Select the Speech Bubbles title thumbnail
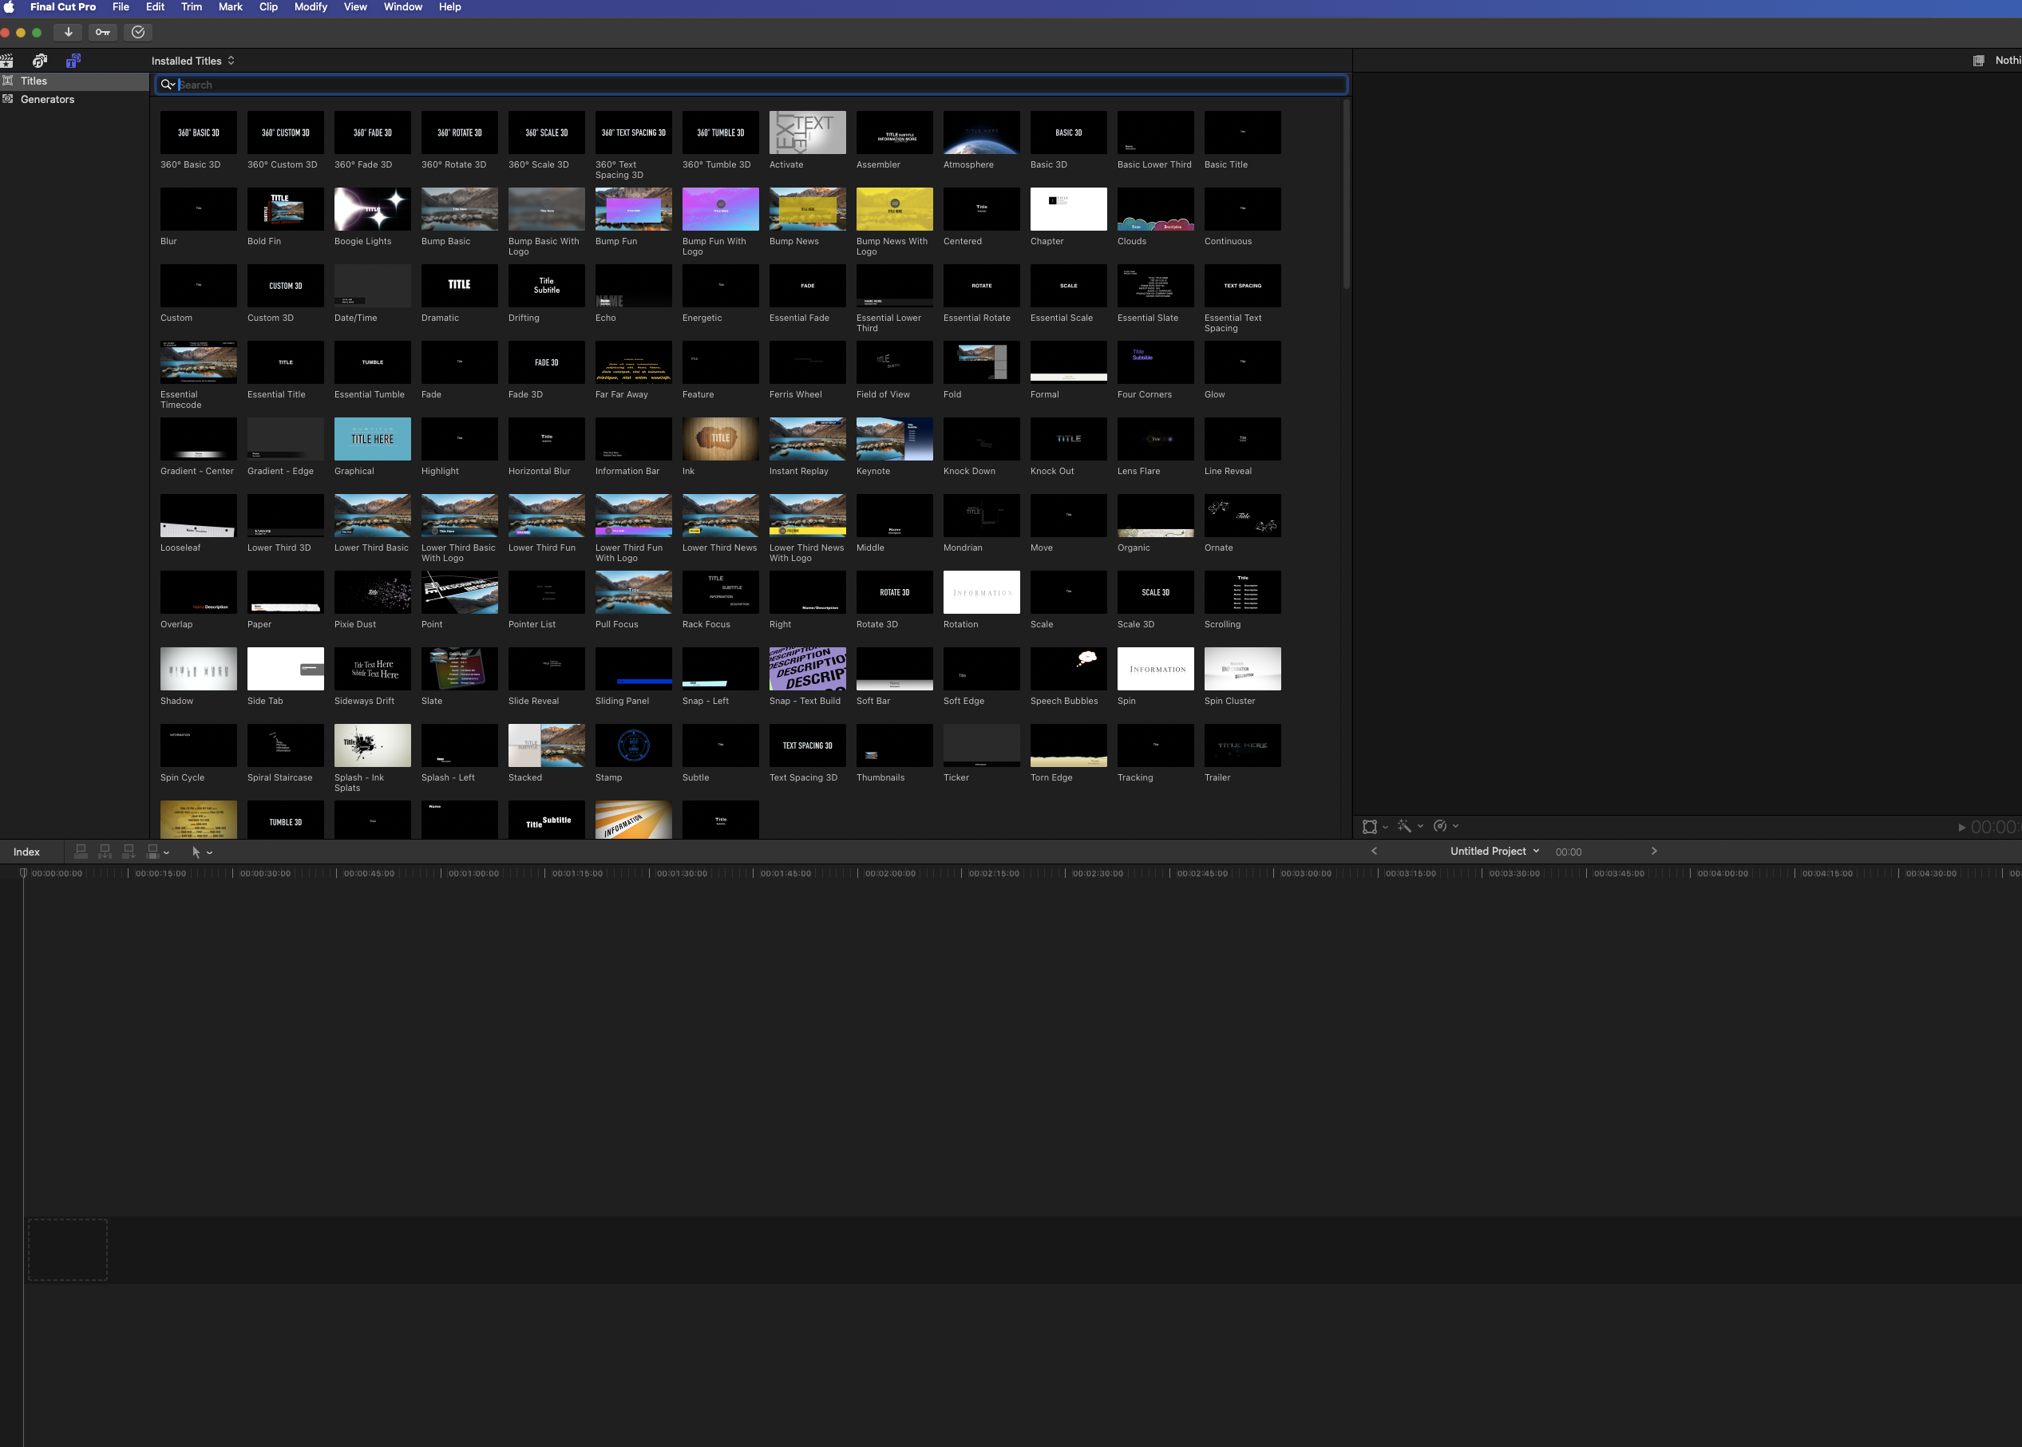The width and height of the screenshot is (2022, 1447). click(x=1069, y=669)
